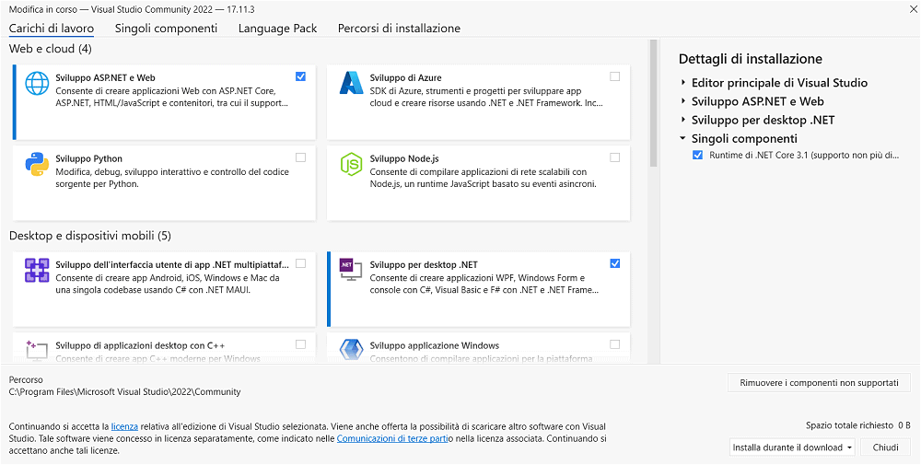Uncheck the Sviluppo ASP.NET e Web workload
The height and width of the screenshot is (465, 921).
(x=301, y=76)
